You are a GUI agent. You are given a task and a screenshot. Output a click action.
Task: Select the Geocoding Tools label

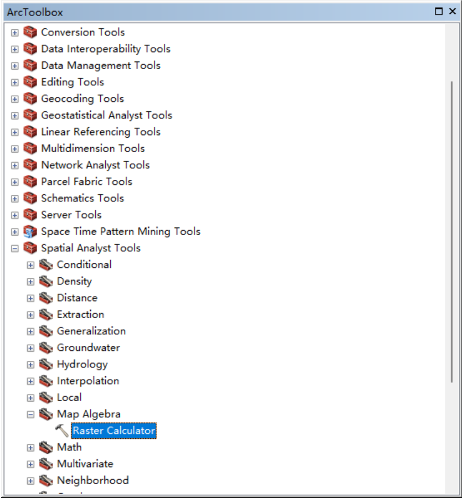click(83, 98)
